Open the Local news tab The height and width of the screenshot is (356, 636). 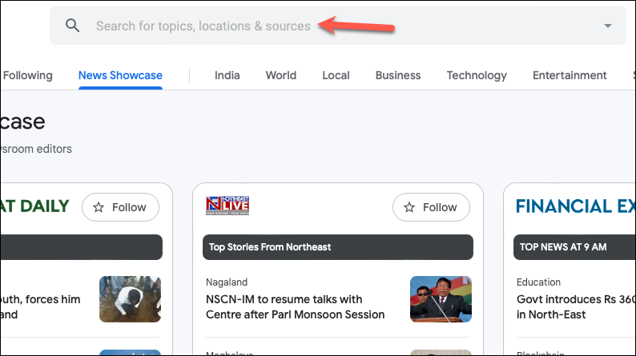(x=336, y=75)
